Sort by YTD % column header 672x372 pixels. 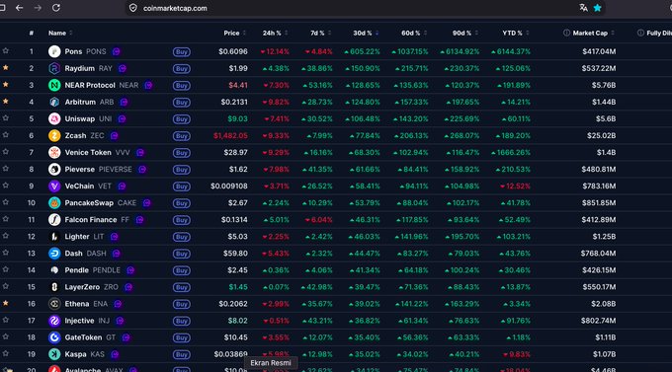(x=516, y=33)
